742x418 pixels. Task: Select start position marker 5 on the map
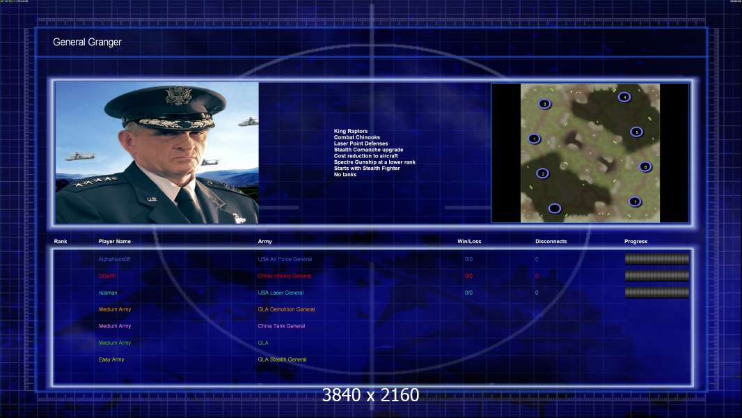(x=637, y=132)
